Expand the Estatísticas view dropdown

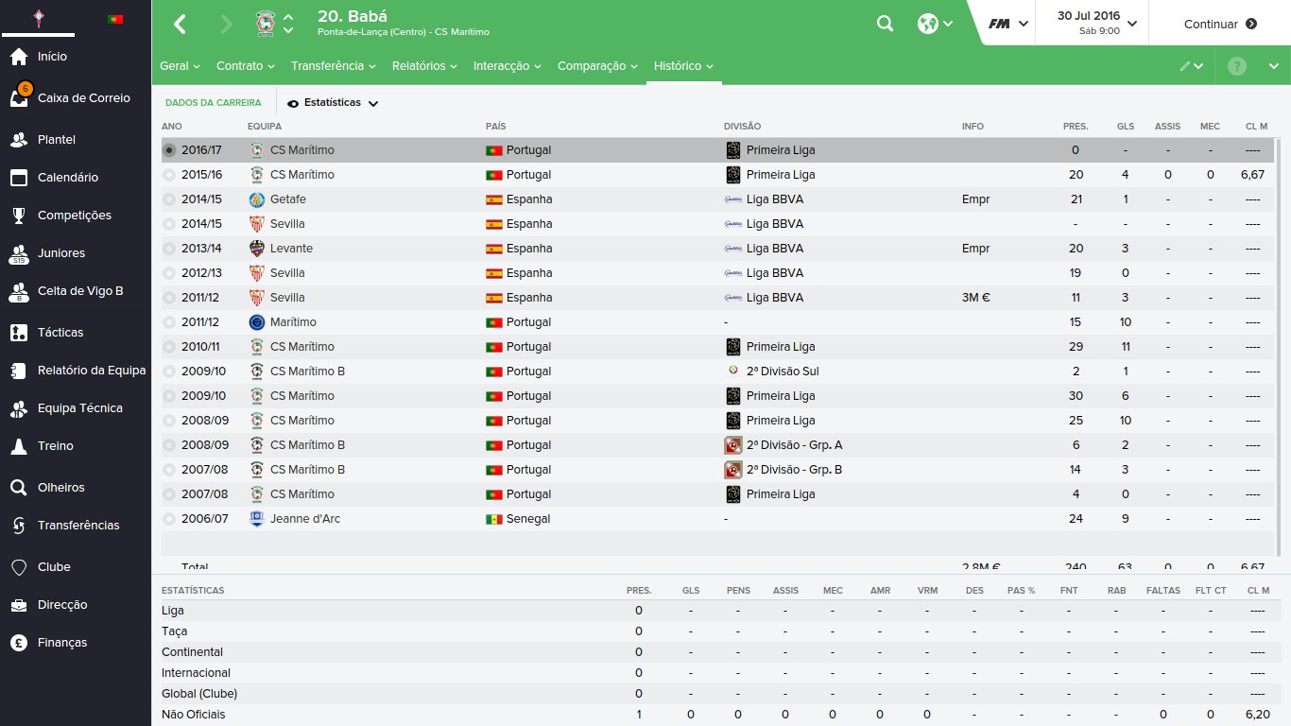point(333,103)
